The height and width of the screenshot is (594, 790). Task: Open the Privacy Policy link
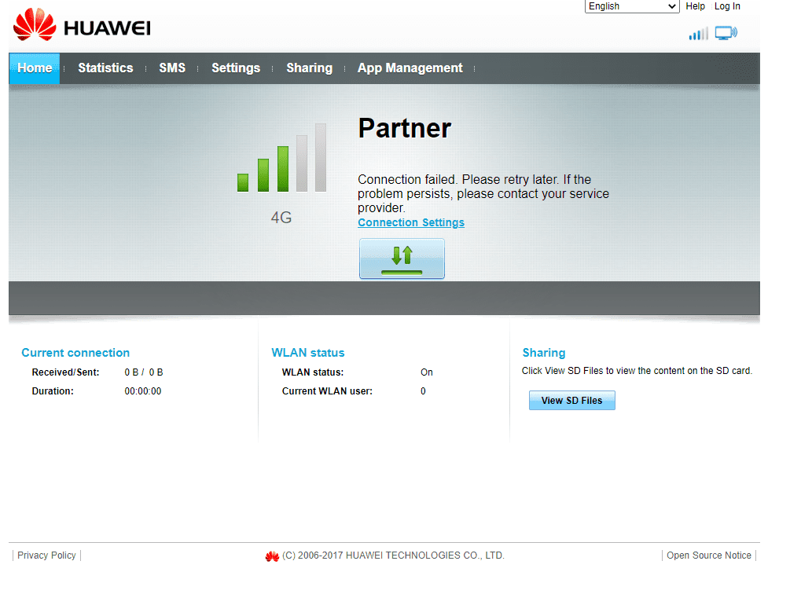pos(46,555)
